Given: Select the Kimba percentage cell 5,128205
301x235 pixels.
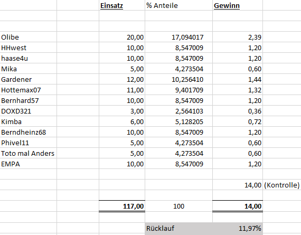Looking at the screenshot, I should (178, 121).
